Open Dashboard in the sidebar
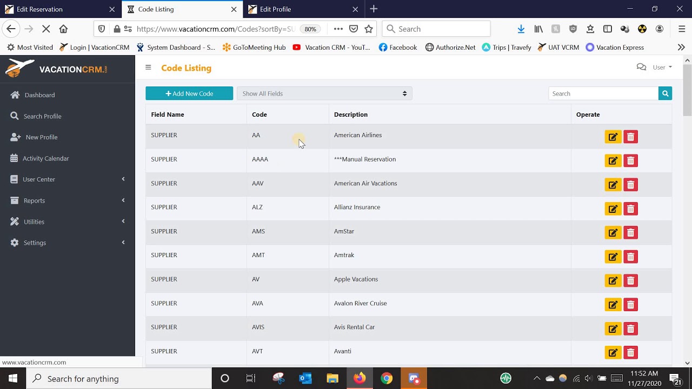Image resolution: width=692 pixels, height=389 pixels. [x=39, y=95]
